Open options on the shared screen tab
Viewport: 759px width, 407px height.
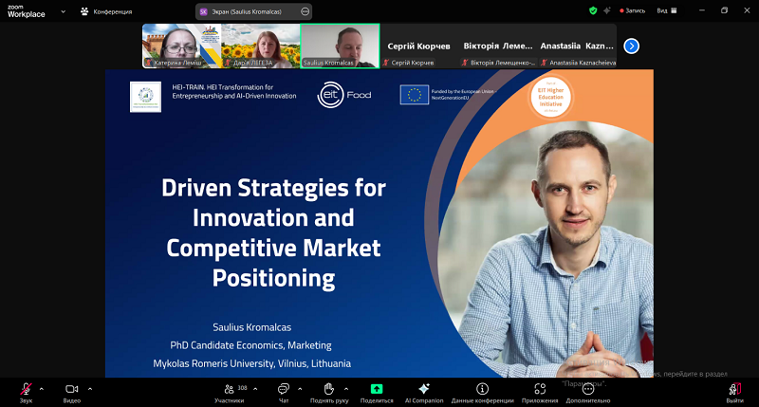click(x=305, y=11)
